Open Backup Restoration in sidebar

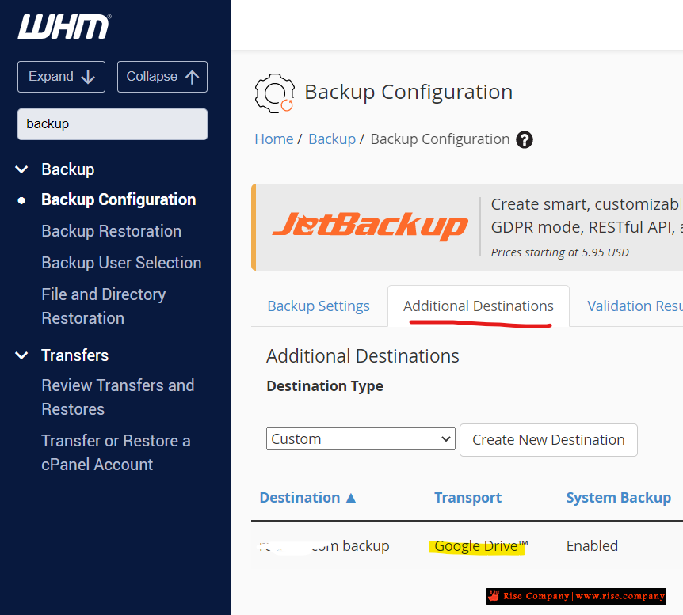[112, 231]
